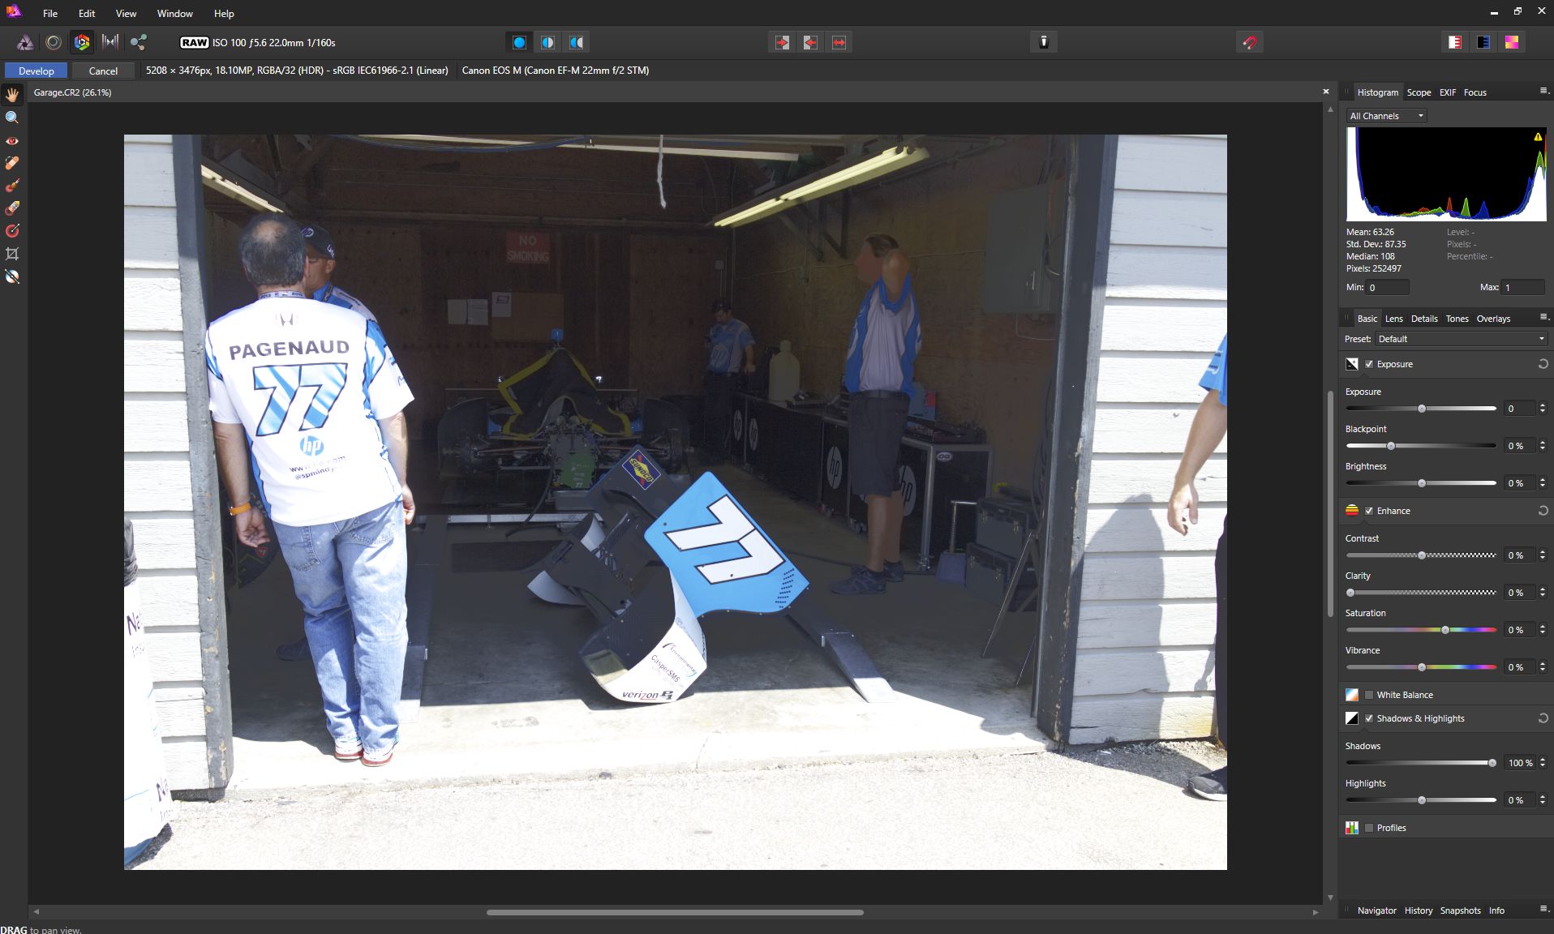Viewport: 1554px width, 934px height.
Task: Open the Snapshots tab
Action: coord(1460,910)
